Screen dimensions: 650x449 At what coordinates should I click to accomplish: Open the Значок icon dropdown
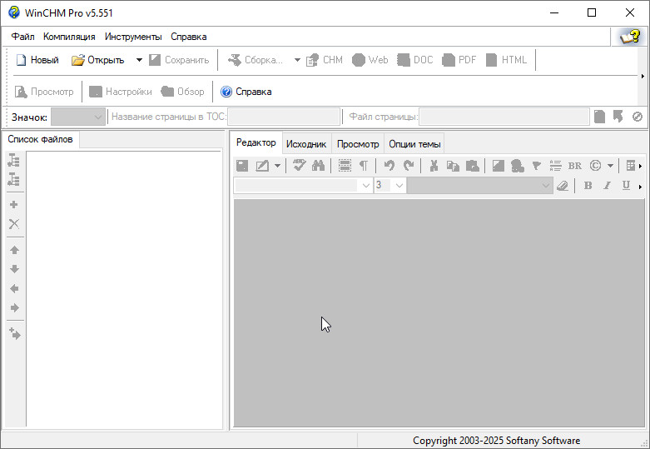78,117
